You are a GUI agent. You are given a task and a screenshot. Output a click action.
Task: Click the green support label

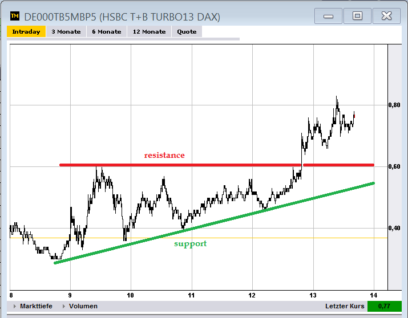[190, 244]
